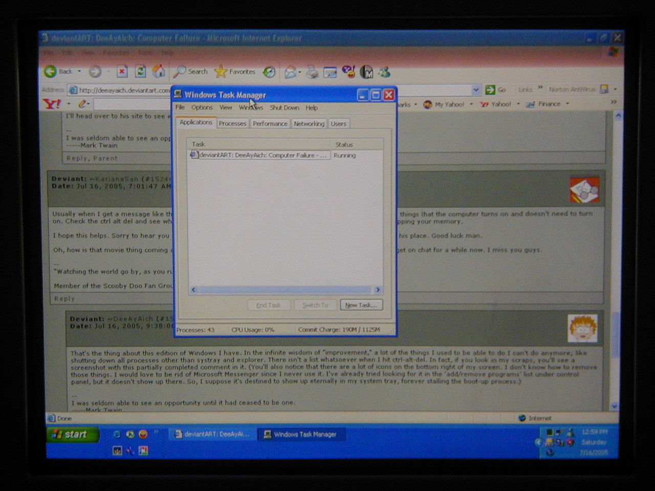Click the Status column header
655x491 pixels.
click(x=356, y=145)
